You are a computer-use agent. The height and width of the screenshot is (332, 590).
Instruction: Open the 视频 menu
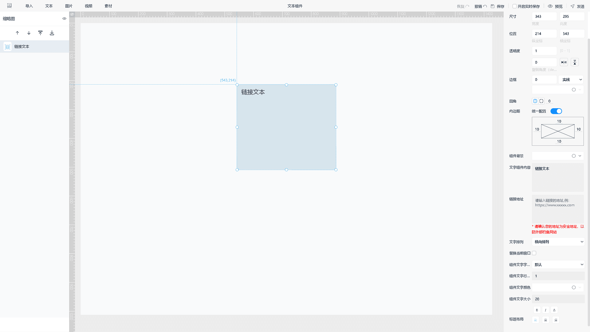(x=88, y=6)
